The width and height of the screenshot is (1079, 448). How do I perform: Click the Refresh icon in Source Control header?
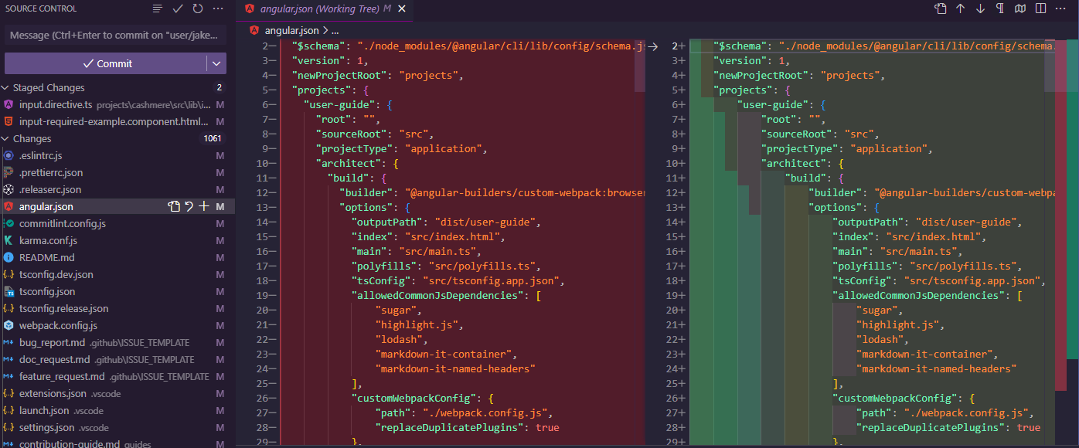pyautogui.click(x=198, y=8)
